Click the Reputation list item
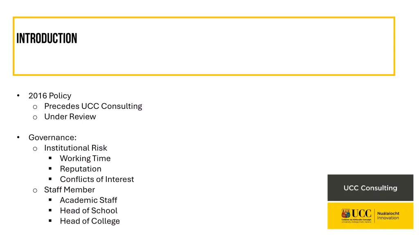Screen dimensions: 419x235 coord(81,169)
